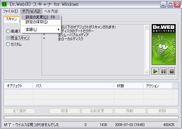The image size is (182, 129).
Task: Click the status bar value 400425
Action: pos(169,125)
